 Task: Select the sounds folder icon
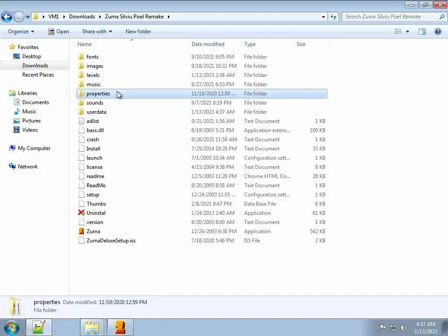click(81, 102)
